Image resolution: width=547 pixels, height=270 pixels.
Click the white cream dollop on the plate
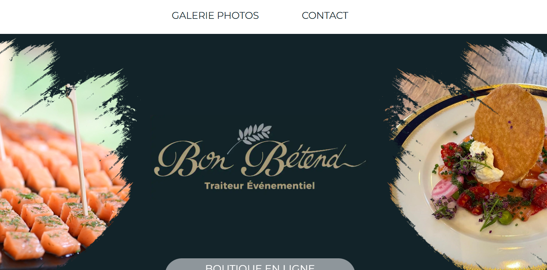click(486, 162)
